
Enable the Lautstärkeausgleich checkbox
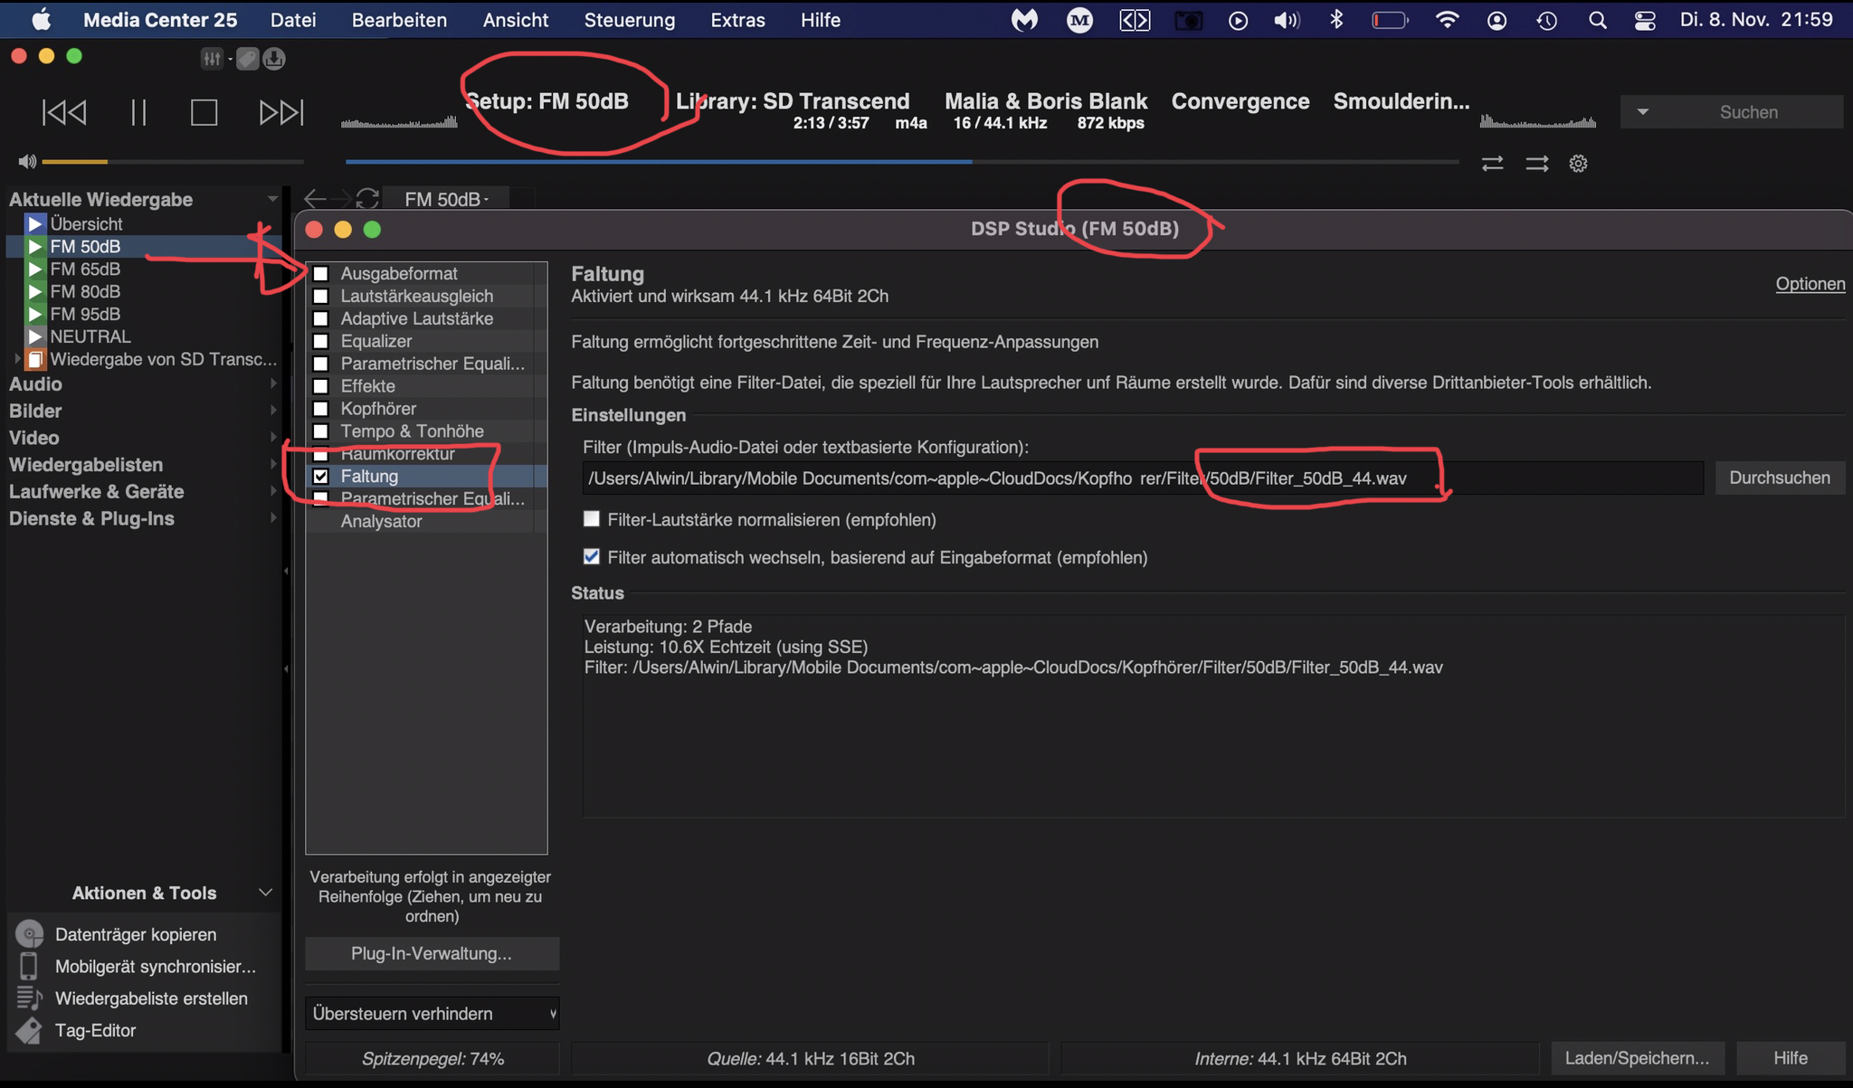pos(320,296)
